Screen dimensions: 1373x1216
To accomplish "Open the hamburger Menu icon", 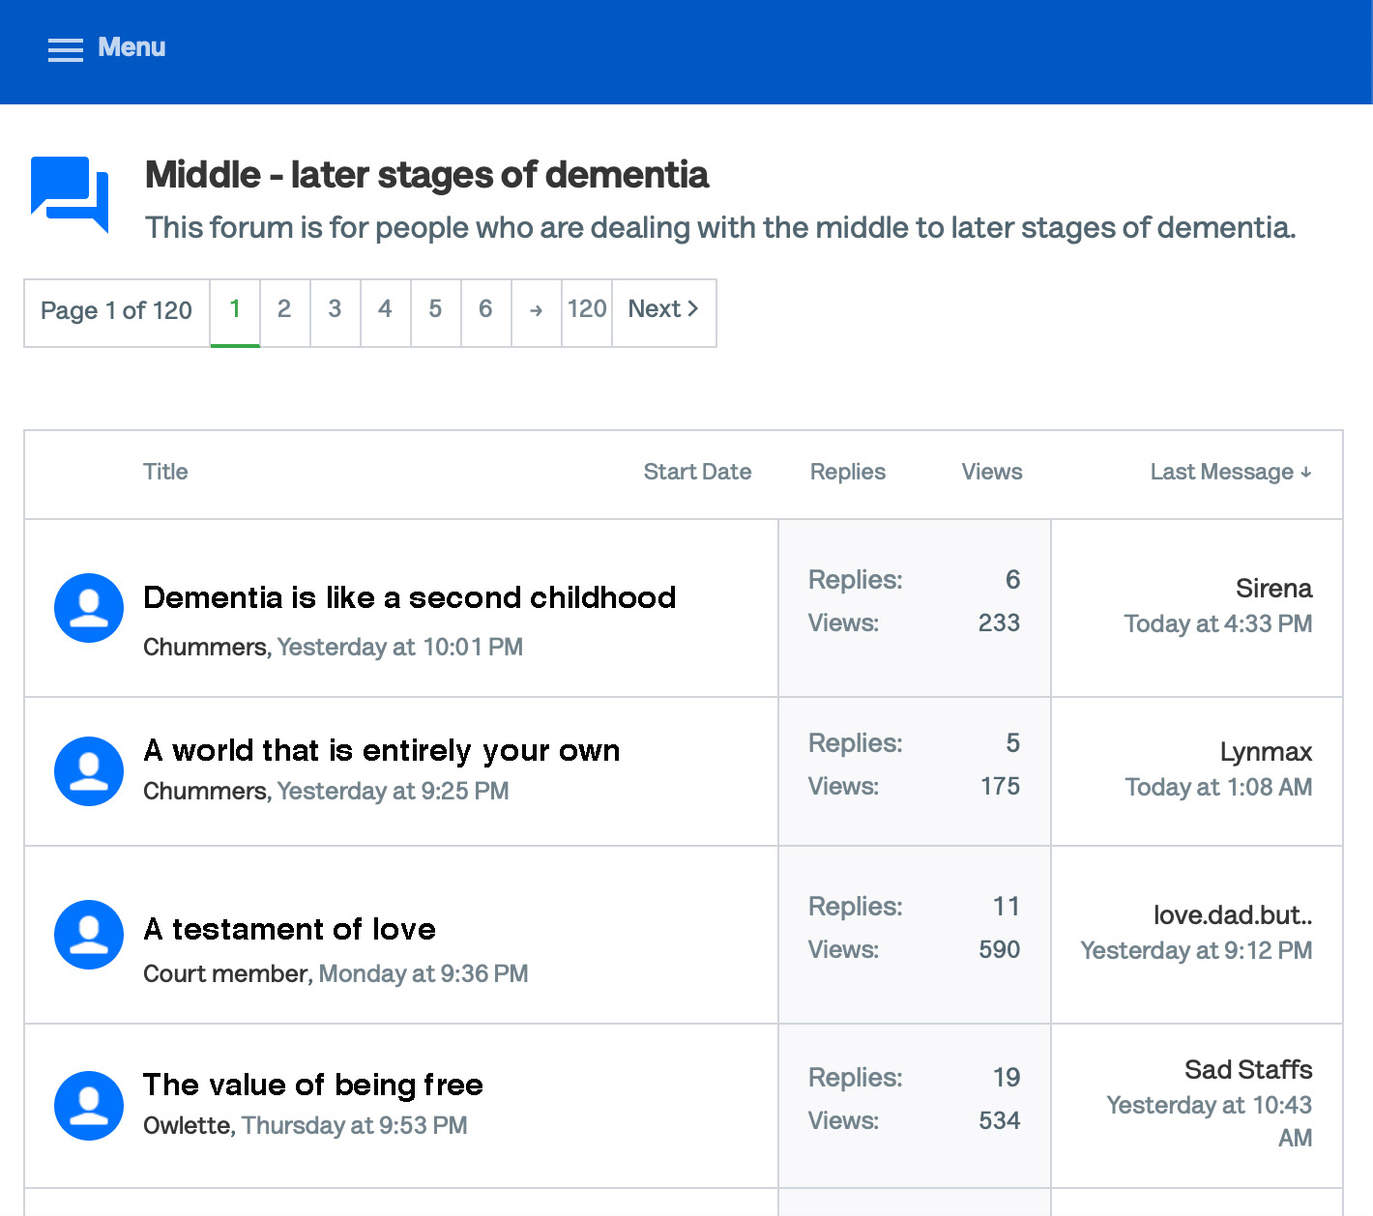I will [66, 49].
